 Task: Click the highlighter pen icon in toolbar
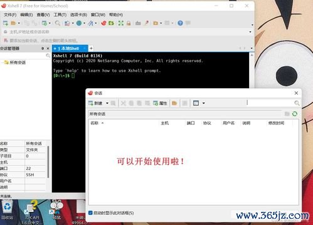click(147, 23)
